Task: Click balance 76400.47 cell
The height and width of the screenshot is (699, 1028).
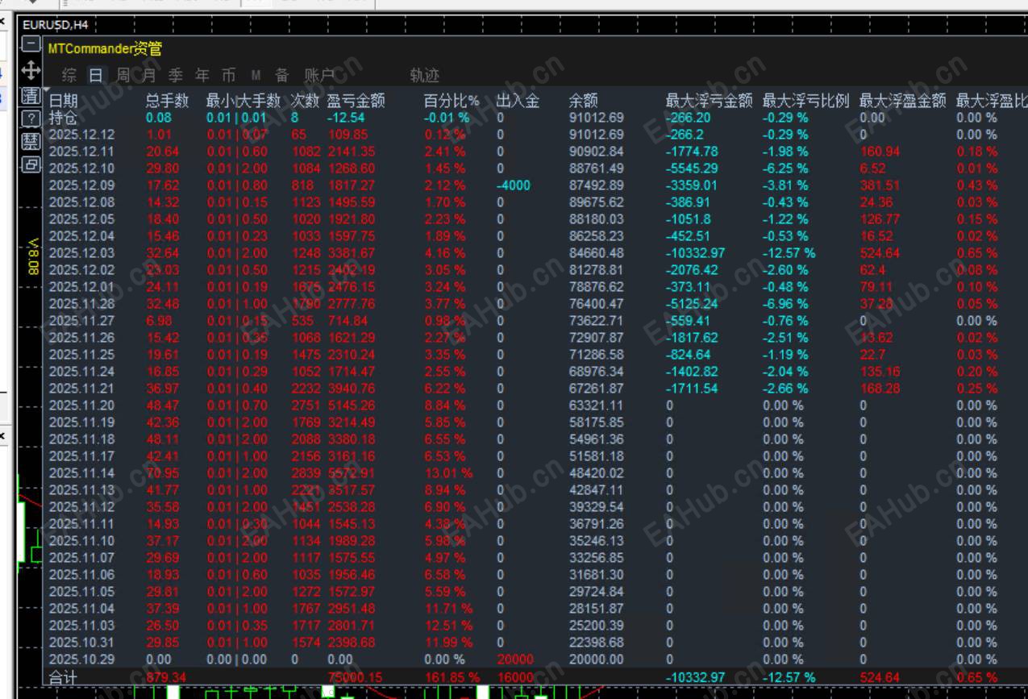Action: 596,304
